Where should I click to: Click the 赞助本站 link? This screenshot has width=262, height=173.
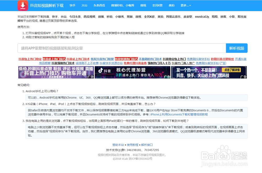tap(118, 144)
